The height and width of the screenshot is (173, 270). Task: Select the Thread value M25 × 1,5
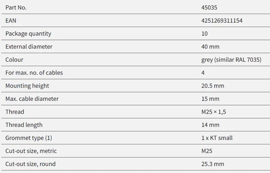click(x=214, y=112)
